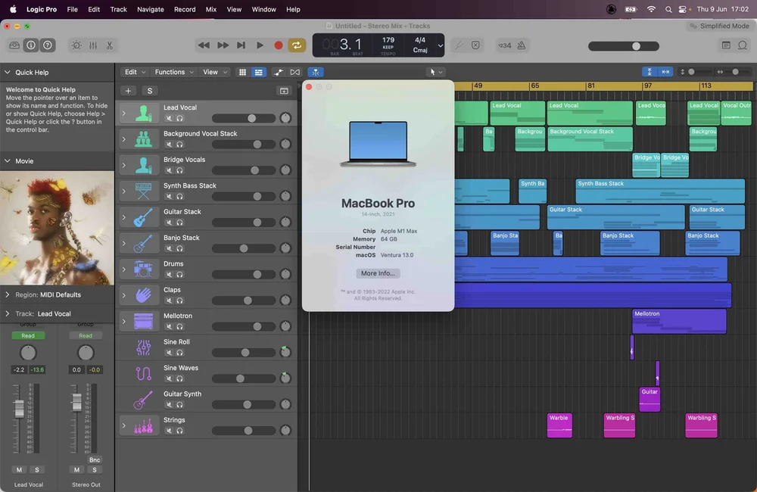Click the track grid view icon

241,71
